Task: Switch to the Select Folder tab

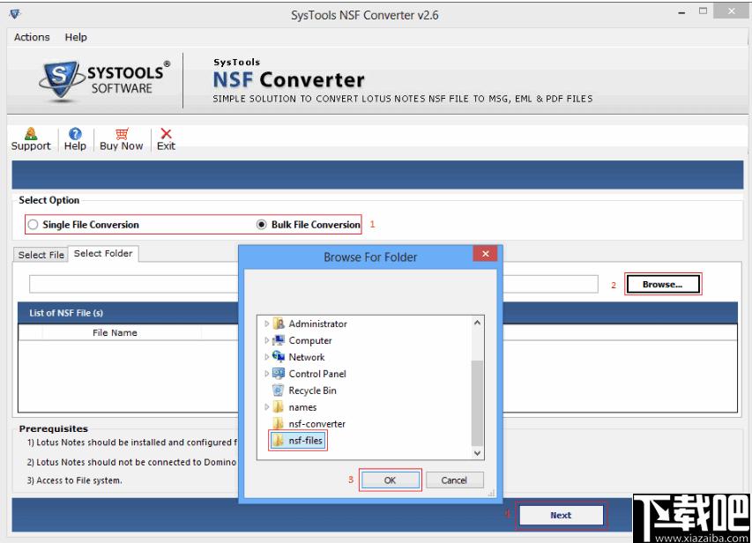Action: 103,253
